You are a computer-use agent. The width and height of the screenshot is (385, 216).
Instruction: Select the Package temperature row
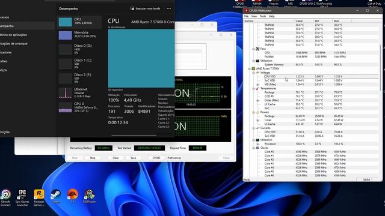coord(321,92)
